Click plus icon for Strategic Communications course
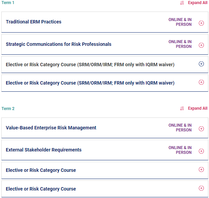Viewport: 209px width, 198px height. point(201,45)
